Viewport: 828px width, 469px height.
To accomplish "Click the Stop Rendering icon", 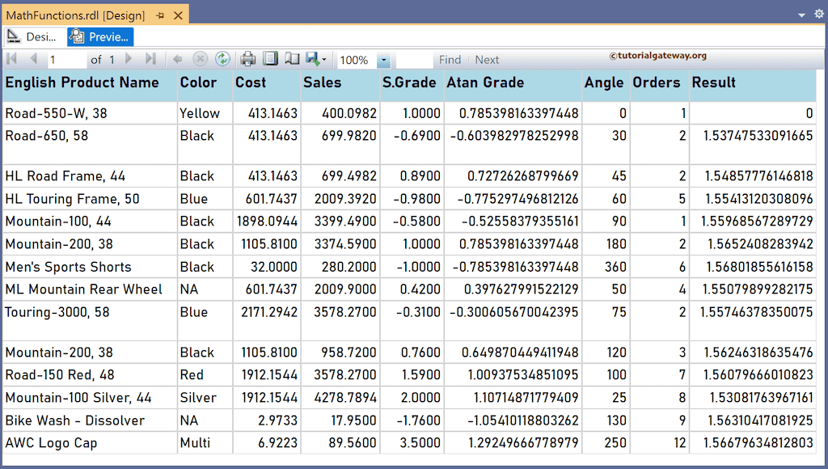I will pos(199,59).
